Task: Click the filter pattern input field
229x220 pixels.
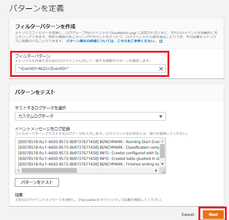Action: (x=90, y=68)
